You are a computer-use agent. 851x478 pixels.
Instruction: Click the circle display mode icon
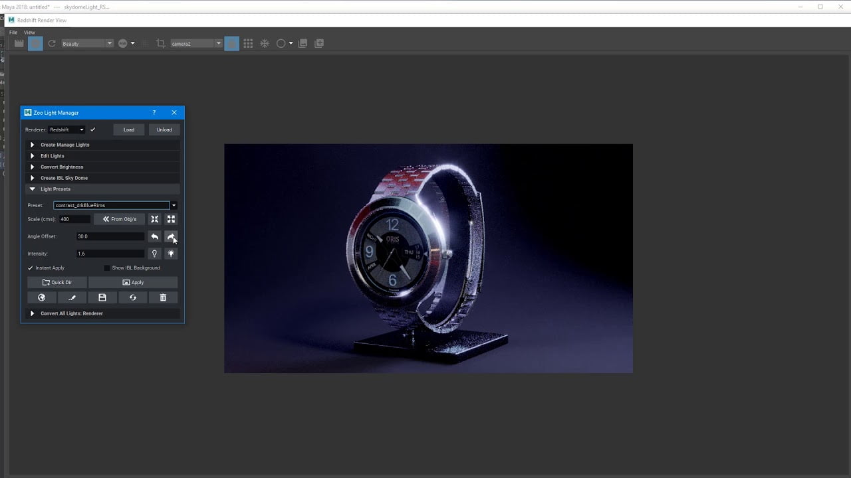(281, 43)
